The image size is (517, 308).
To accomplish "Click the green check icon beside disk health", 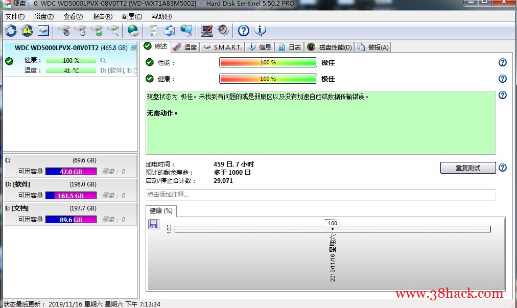I will 9,61.
